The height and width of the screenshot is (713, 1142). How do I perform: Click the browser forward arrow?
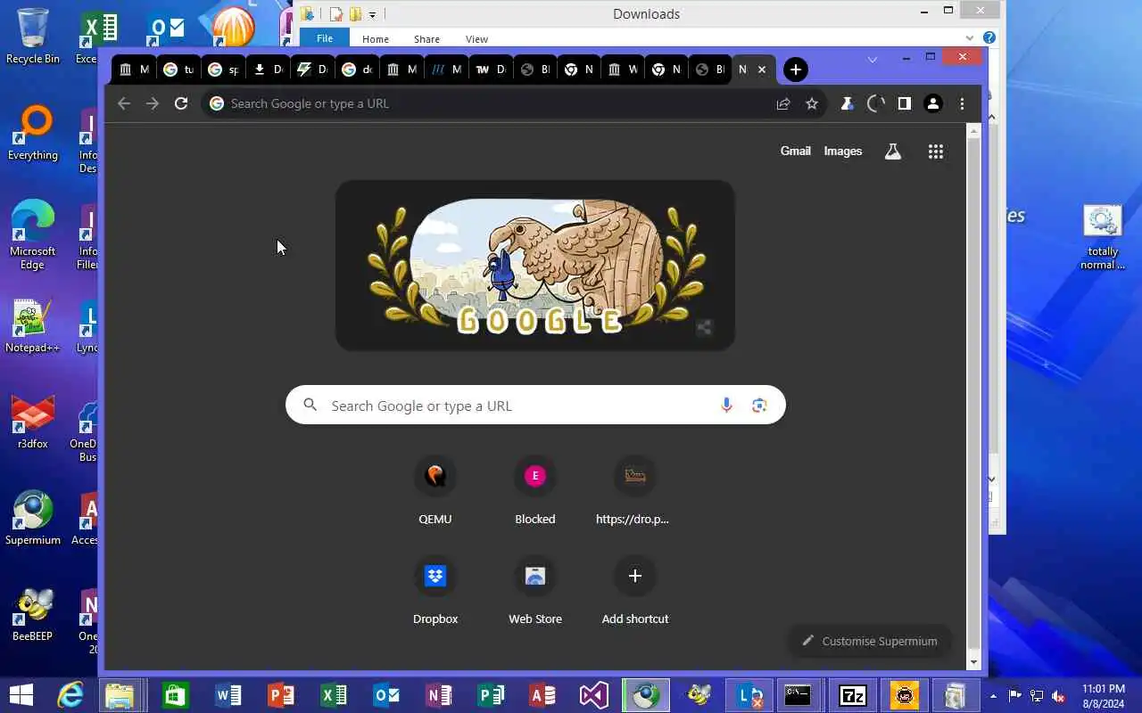click(153, 103)
